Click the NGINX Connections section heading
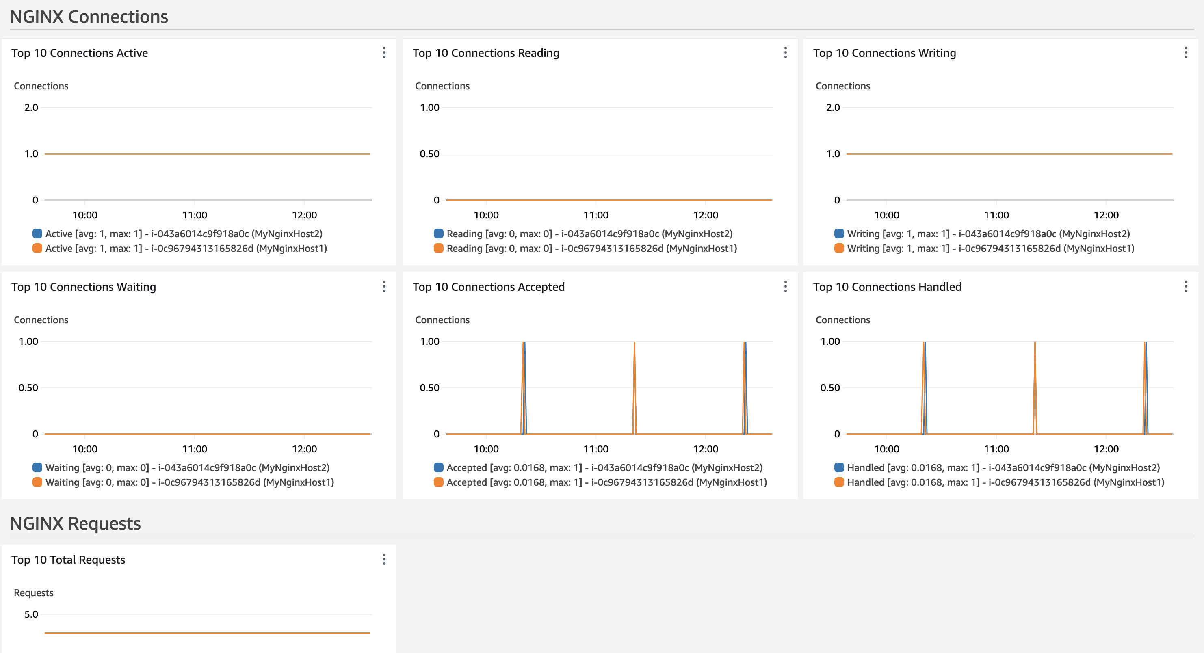Viewport: 1204px width, 653px height. [89, 17]
